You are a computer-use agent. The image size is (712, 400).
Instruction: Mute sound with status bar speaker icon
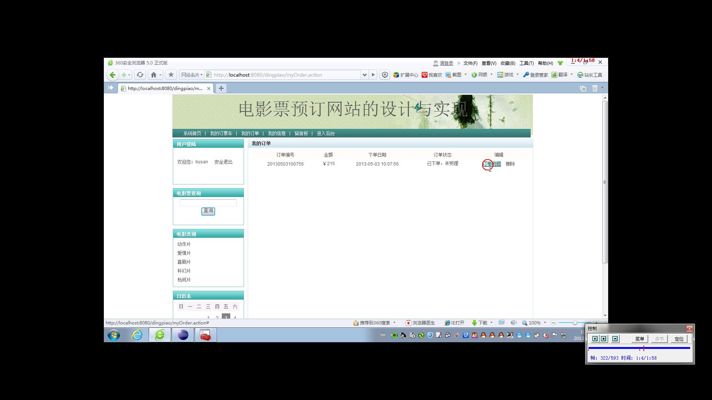click(x=513, y=323)
